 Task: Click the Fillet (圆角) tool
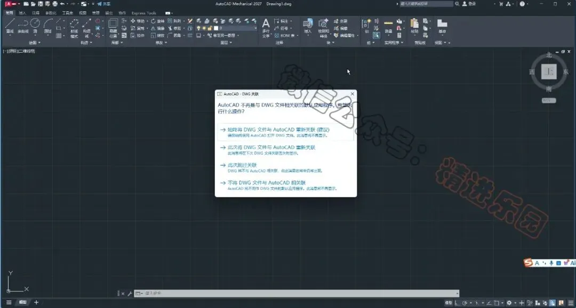[x=174, y=36]
